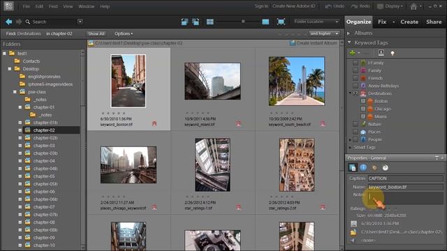
Task: Adjust the thumbnail size slider
Action: click(x=243, y=22)
